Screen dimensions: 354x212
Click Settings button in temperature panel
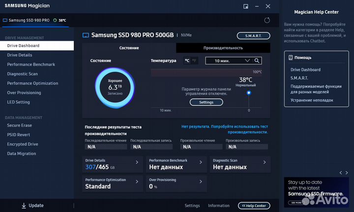[x=206, y=102]
